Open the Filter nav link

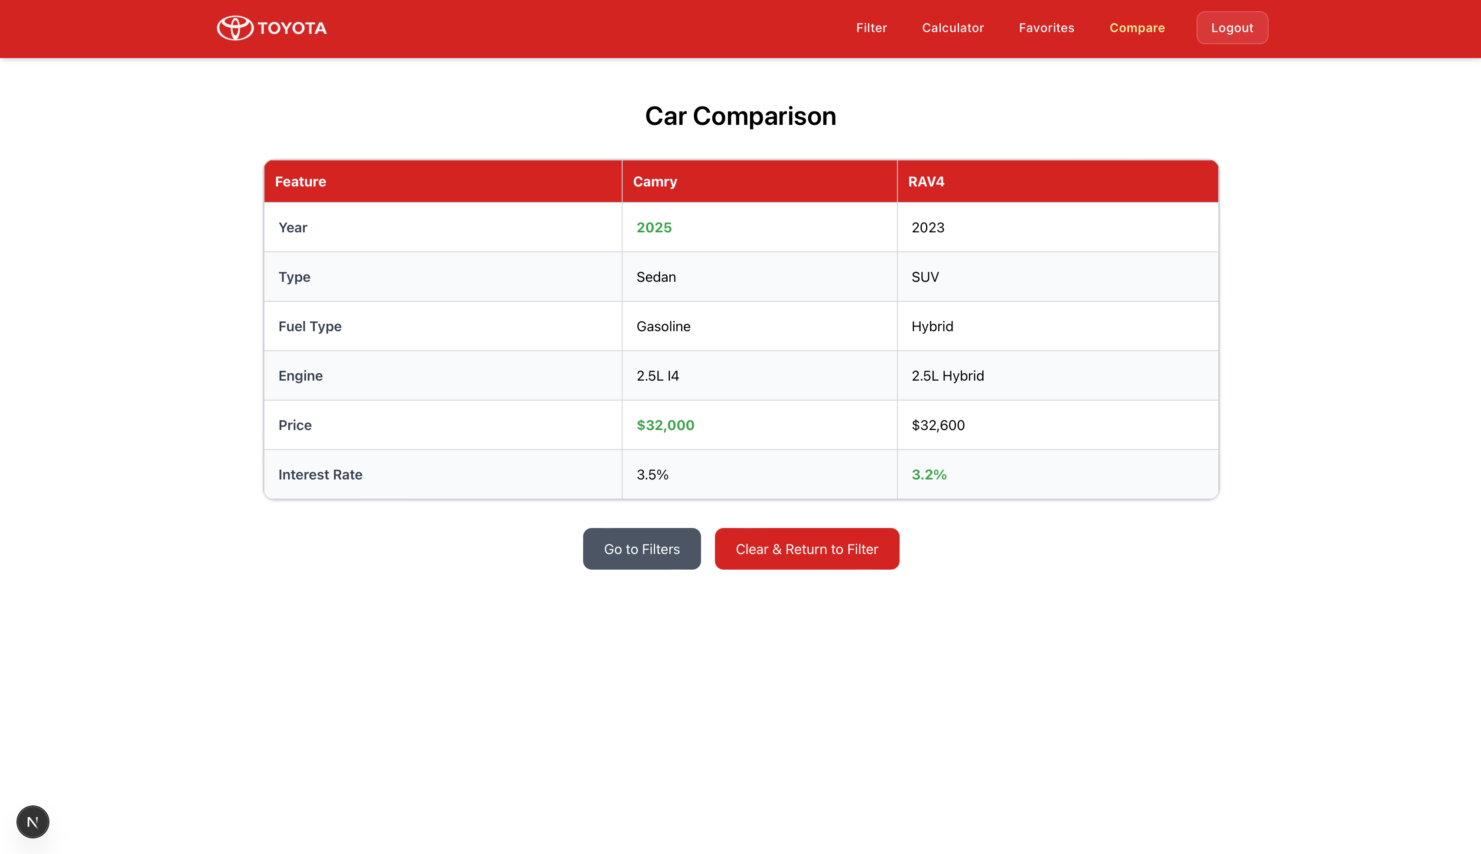tap(871, 28)
